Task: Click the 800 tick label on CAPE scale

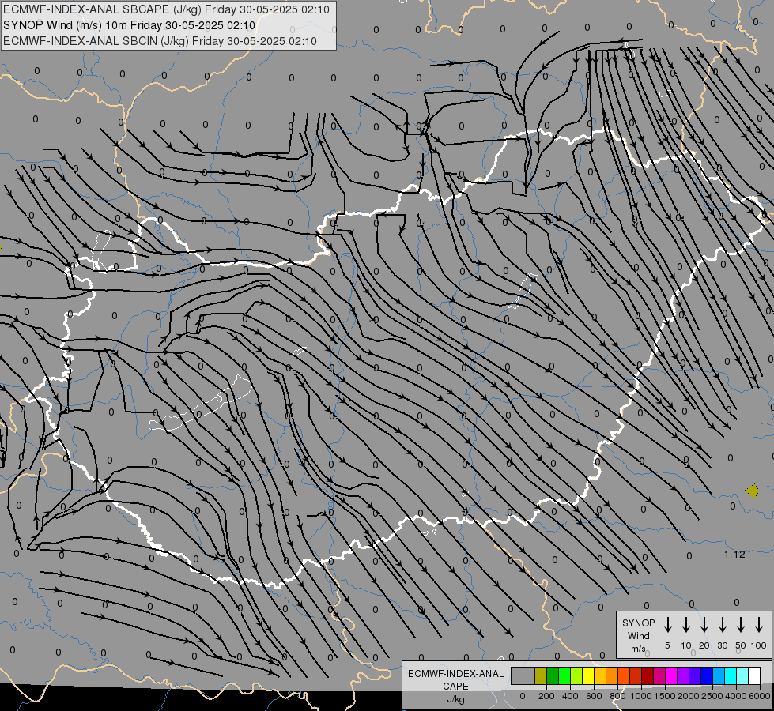Action: point(617,696)
